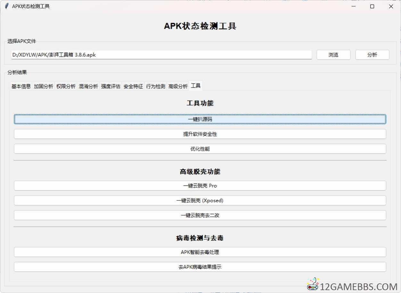Open the 权限分析 tab
The height and width of the screenshot is (293, 401).
[x=66, y=86]
